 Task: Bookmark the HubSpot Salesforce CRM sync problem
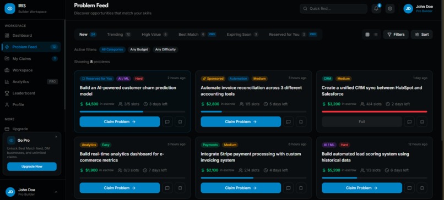[x=422, y=122]
